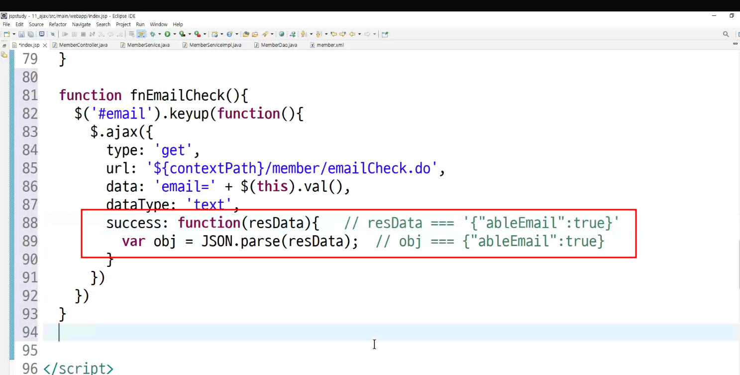Click the Step Into debug icon

[102, 34]
